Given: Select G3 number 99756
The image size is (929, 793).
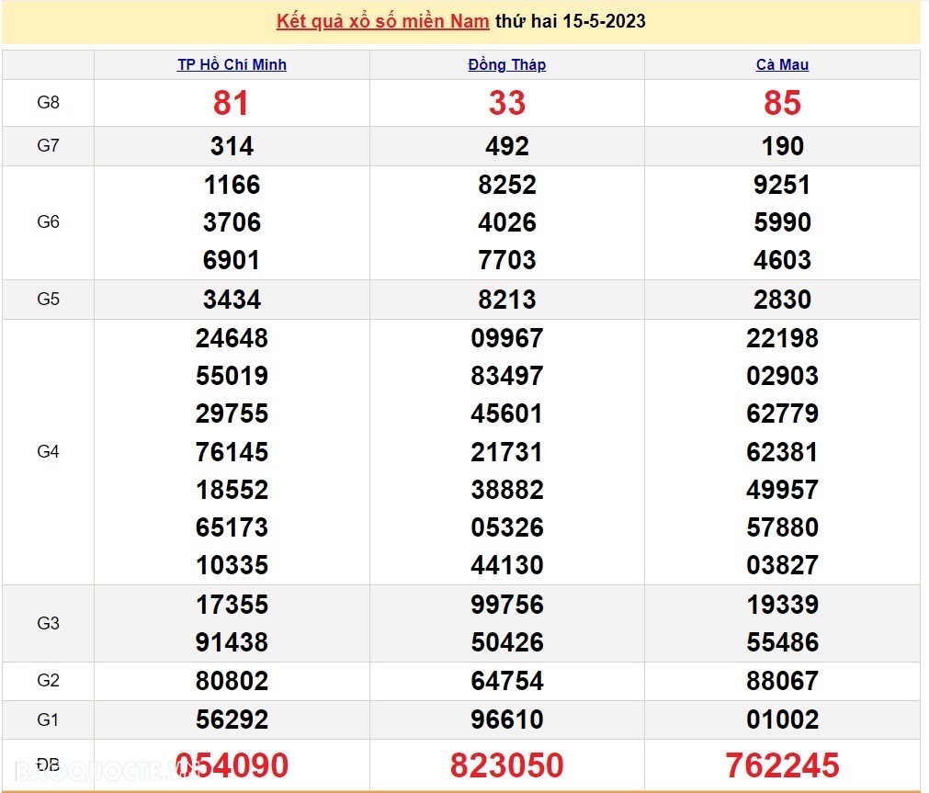Looking at the screenshot, I should click(x=506, y=605).
